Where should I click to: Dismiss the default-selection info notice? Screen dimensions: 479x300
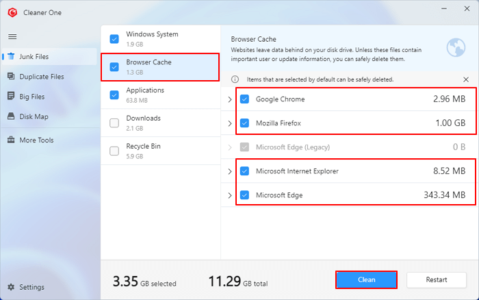coord(466,79)
